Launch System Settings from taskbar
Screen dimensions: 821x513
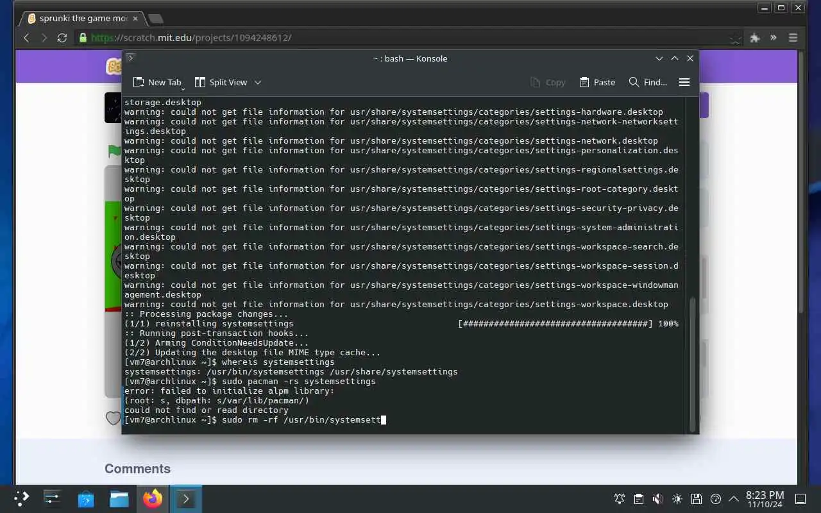click(x=52, y=498)
